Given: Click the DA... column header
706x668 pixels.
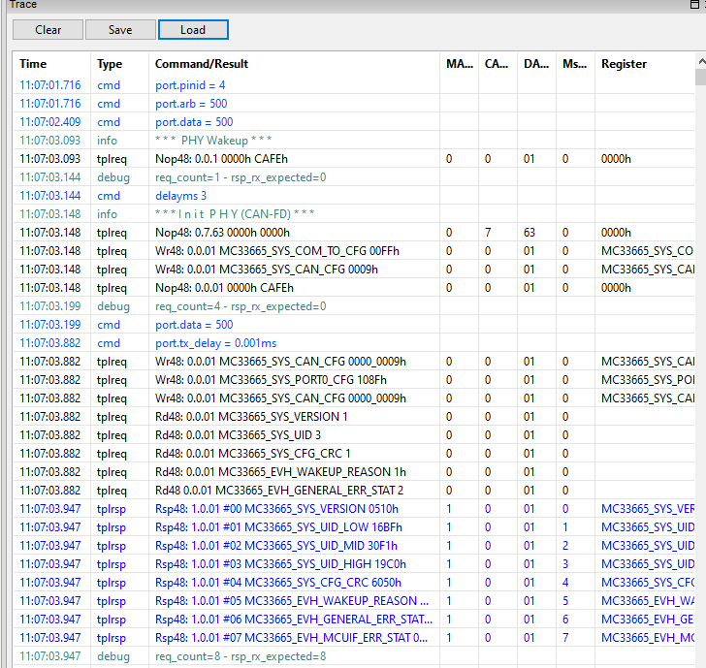Looking at the screenshot, I should (535, 64).
